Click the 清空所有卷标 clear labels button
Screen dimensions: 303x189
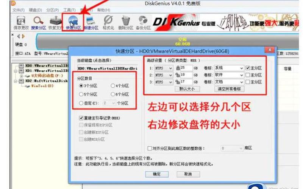tap(229, 89)
